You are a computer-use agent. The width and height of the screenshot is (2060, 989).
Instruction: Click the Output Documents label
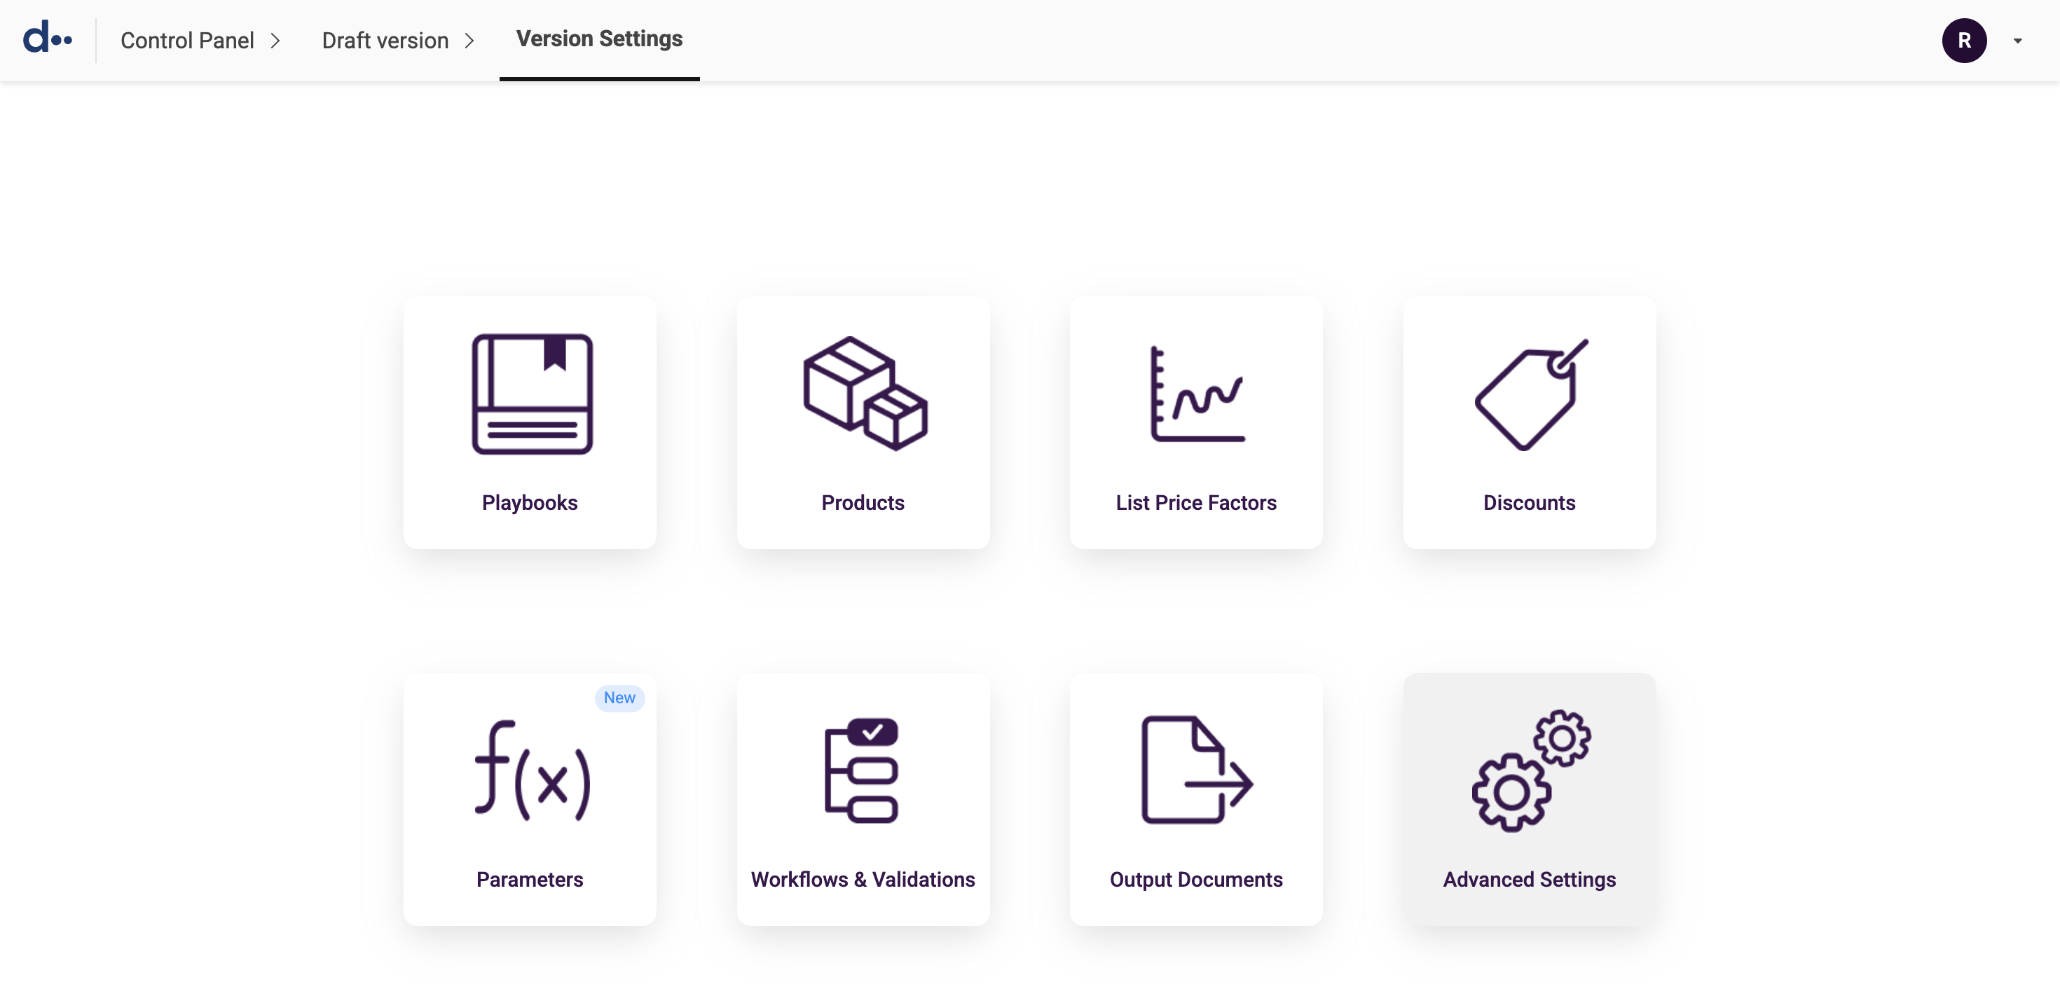(x=1195, y=878)
